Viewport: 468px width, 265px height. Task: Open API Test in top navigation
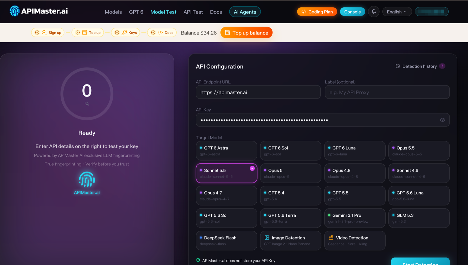pos(193,12)
